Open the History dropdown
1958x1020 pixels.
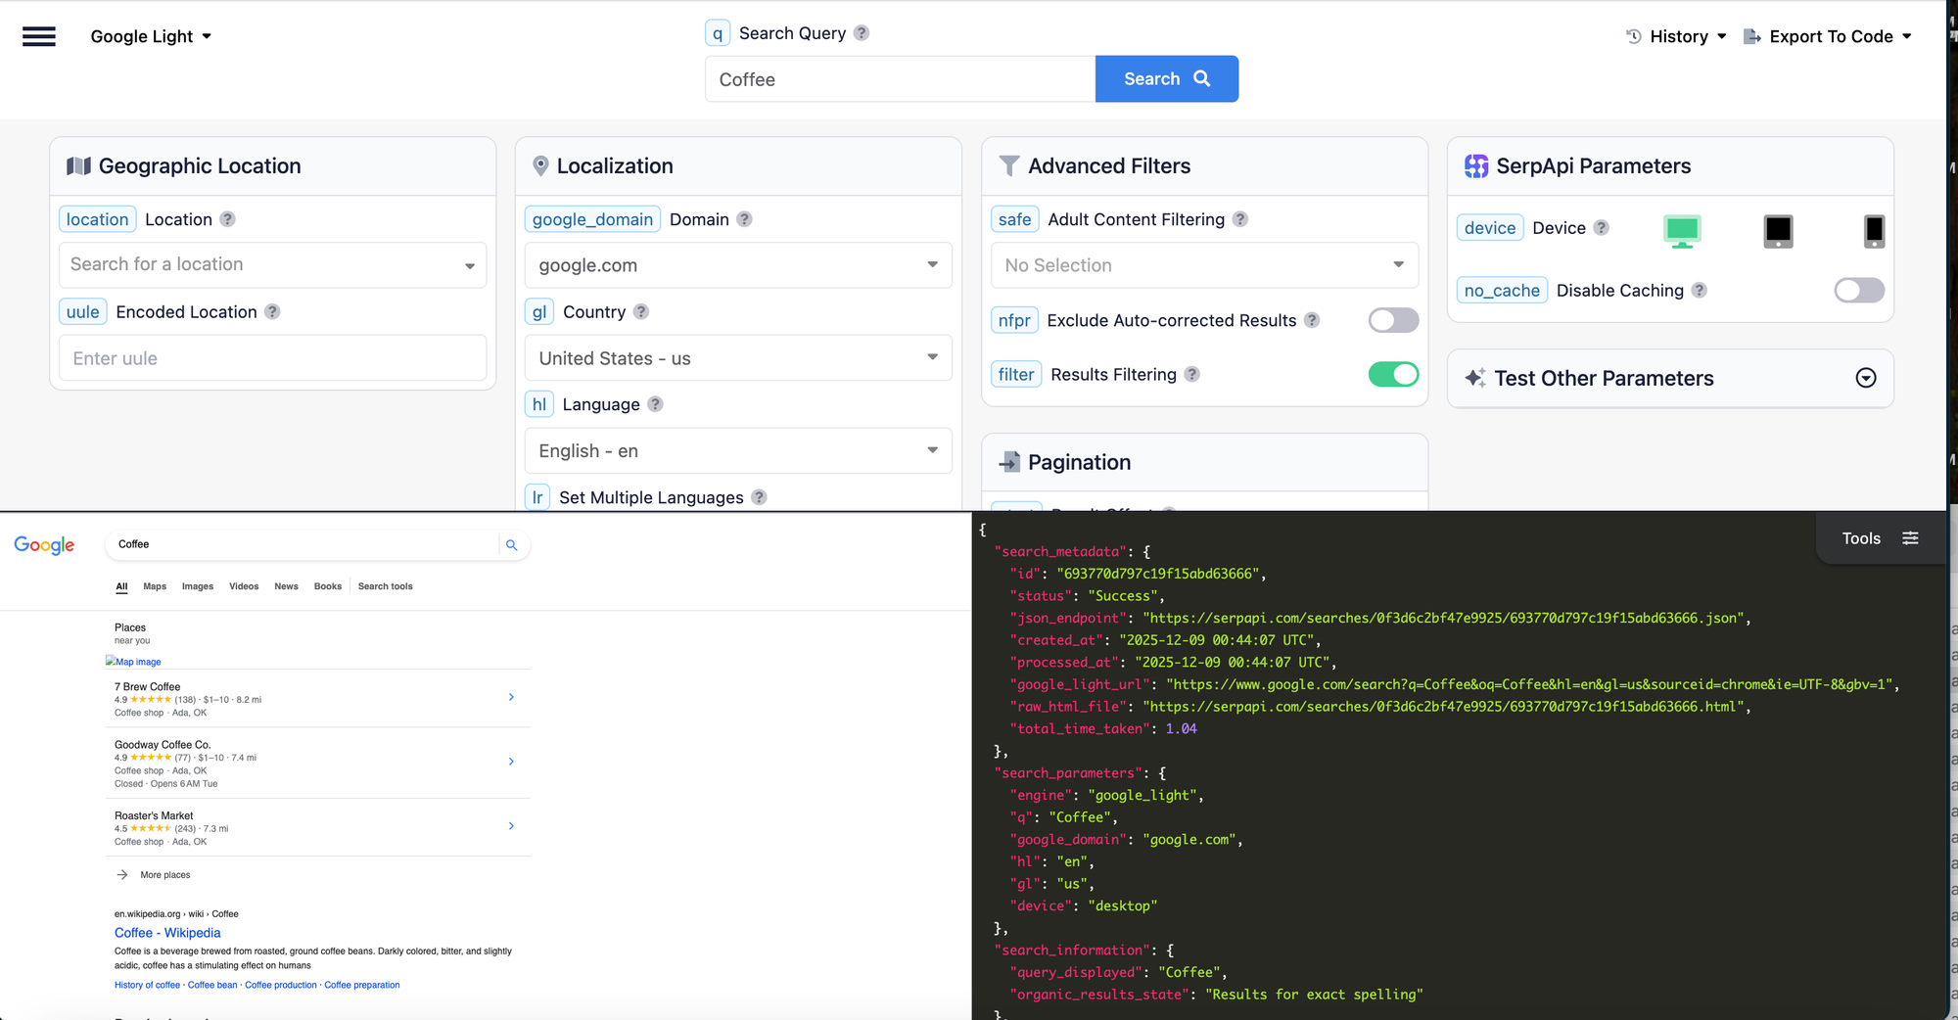pyautogui.click(x=1676, y=36)
